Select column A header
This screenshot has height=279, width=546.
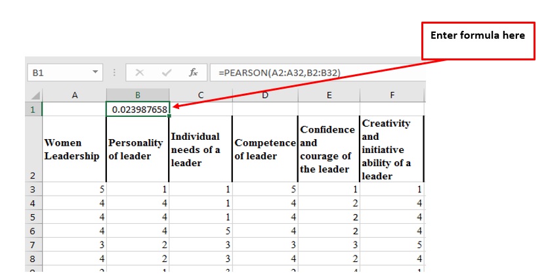point(75,95)
